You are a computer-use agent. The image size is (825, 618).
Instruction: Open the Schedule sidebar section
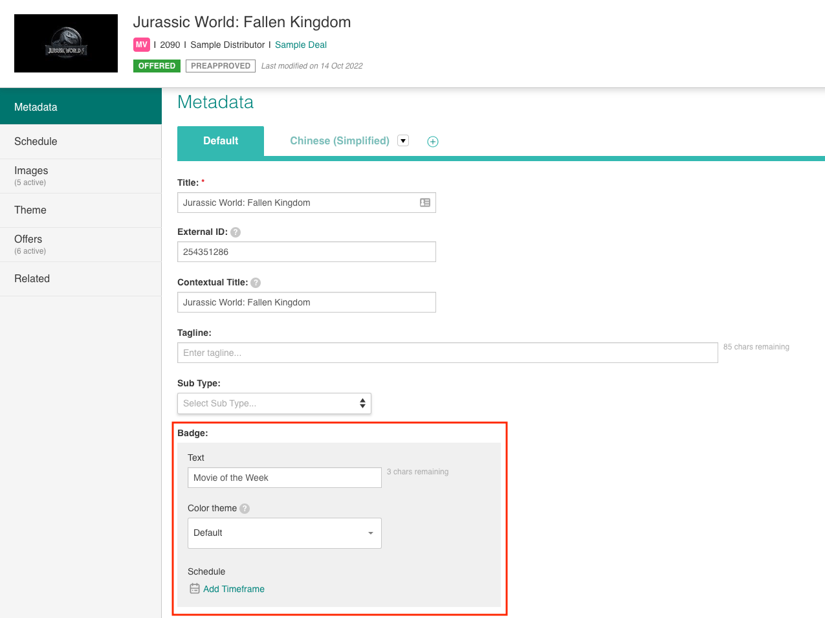[x=81, y=142]
